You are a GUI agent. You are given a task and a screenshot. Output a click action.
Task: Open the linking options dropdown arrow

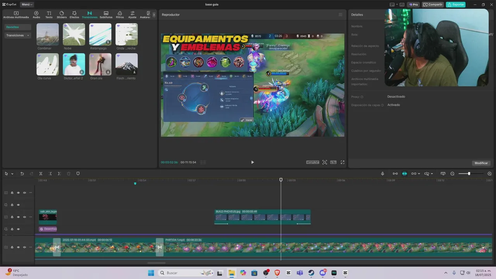coord(419,174)
